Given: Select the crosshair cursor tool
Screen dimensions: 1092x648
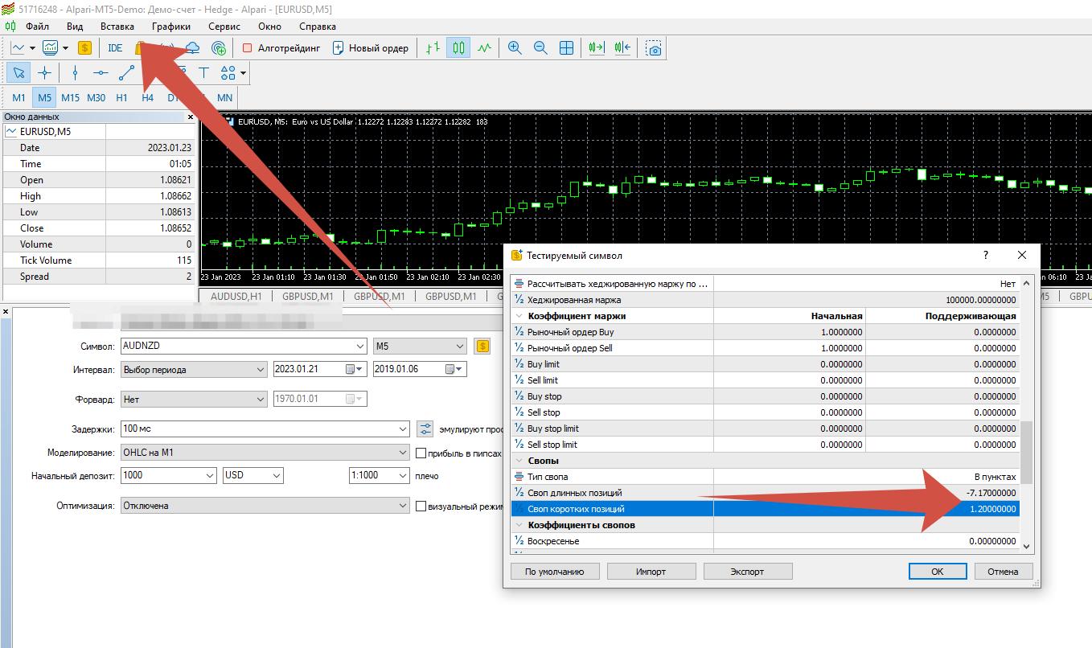Looking at the screenshot, I should 44,73.
